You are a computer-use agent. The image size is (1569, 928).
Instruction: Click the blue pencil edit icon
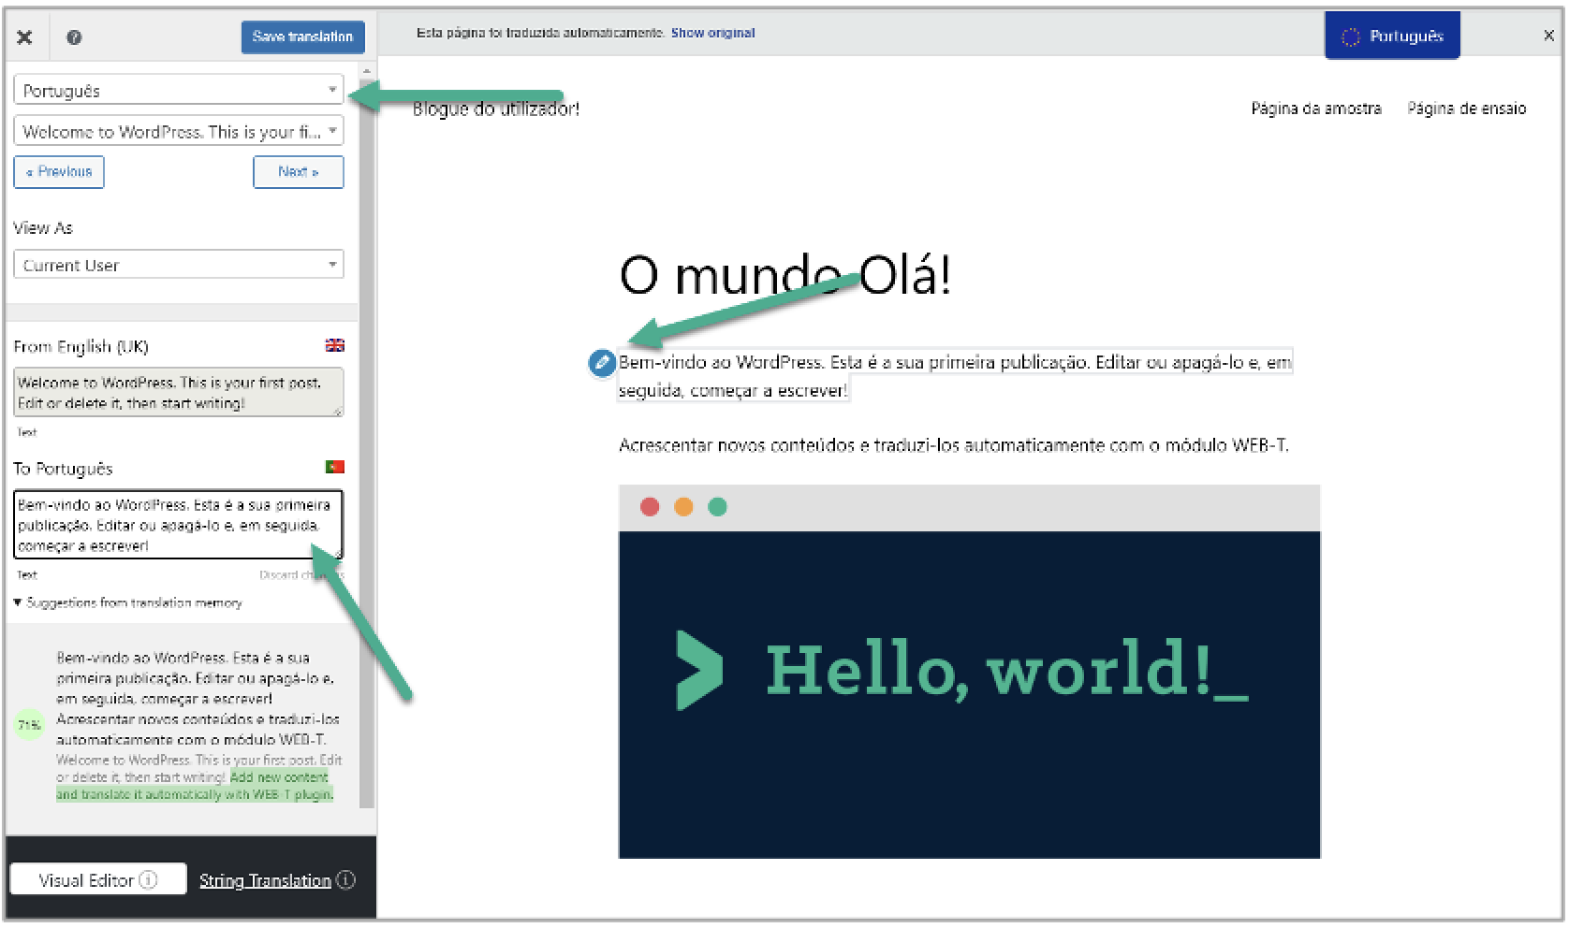pos(601,363)
